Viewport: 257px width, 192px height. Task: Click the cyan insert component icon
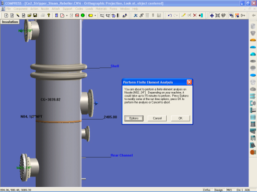(x=201, y=15)
